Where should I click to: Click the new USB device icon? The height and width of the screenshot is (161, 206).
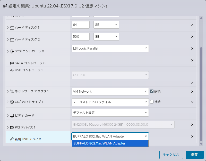pos(12,139)
